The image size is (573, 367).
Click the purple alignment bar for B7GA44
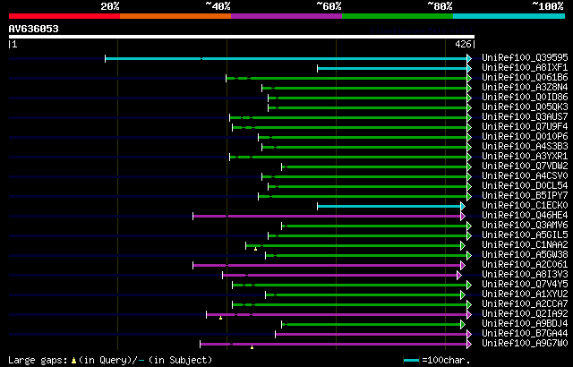pyautogui.click(x=372, y=335)
